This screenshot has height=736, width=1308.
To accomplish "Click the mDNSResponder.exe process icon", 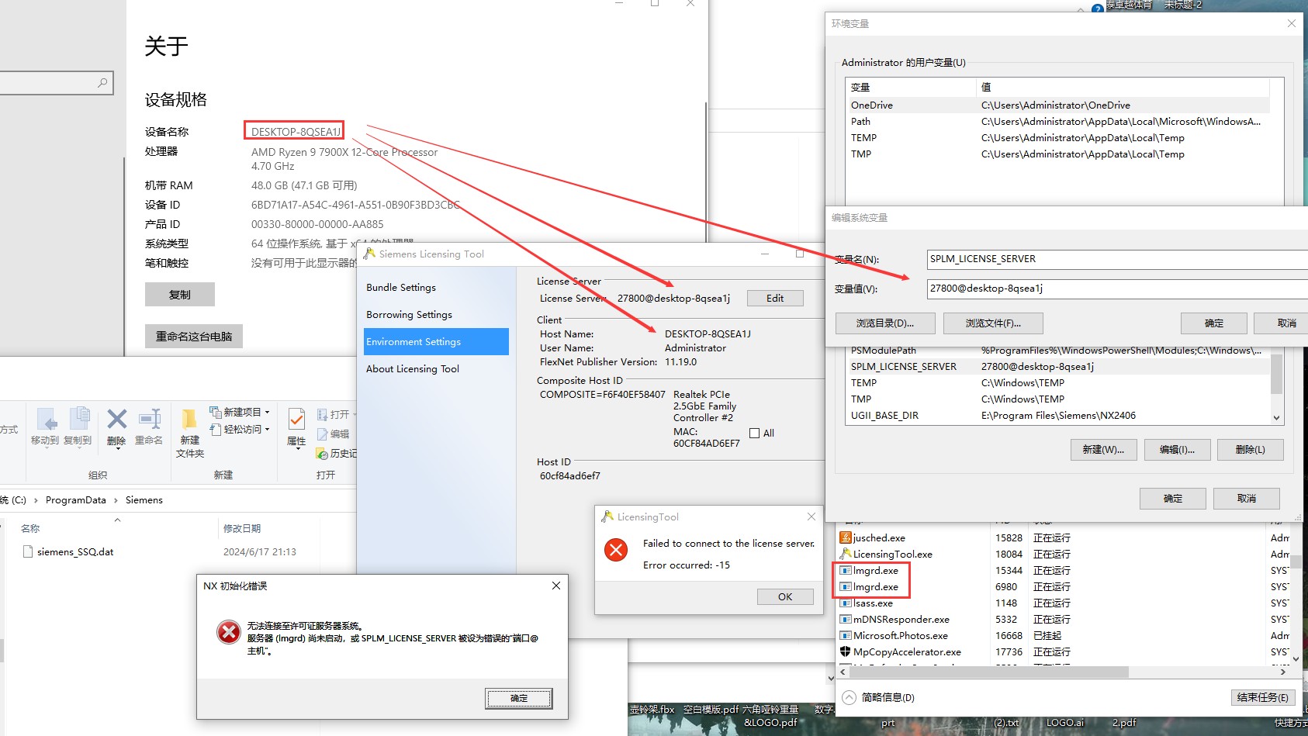I will 846,619.
